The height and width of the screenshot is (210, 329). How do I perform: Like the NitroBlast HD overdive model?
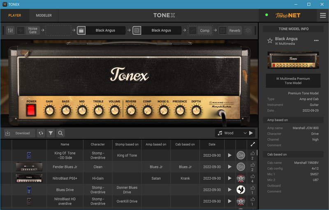[x=253, y=199]
